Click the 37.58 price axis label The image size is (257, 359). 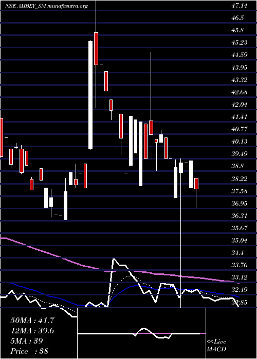[239, 191]
